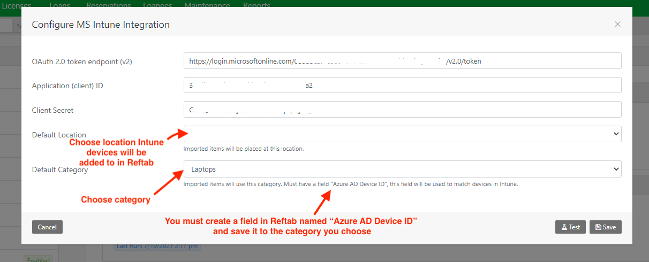The height and width of the screenshot is (262, 649).
Task: Click the Azure AD Device ID help text
Action: [351, 184]
